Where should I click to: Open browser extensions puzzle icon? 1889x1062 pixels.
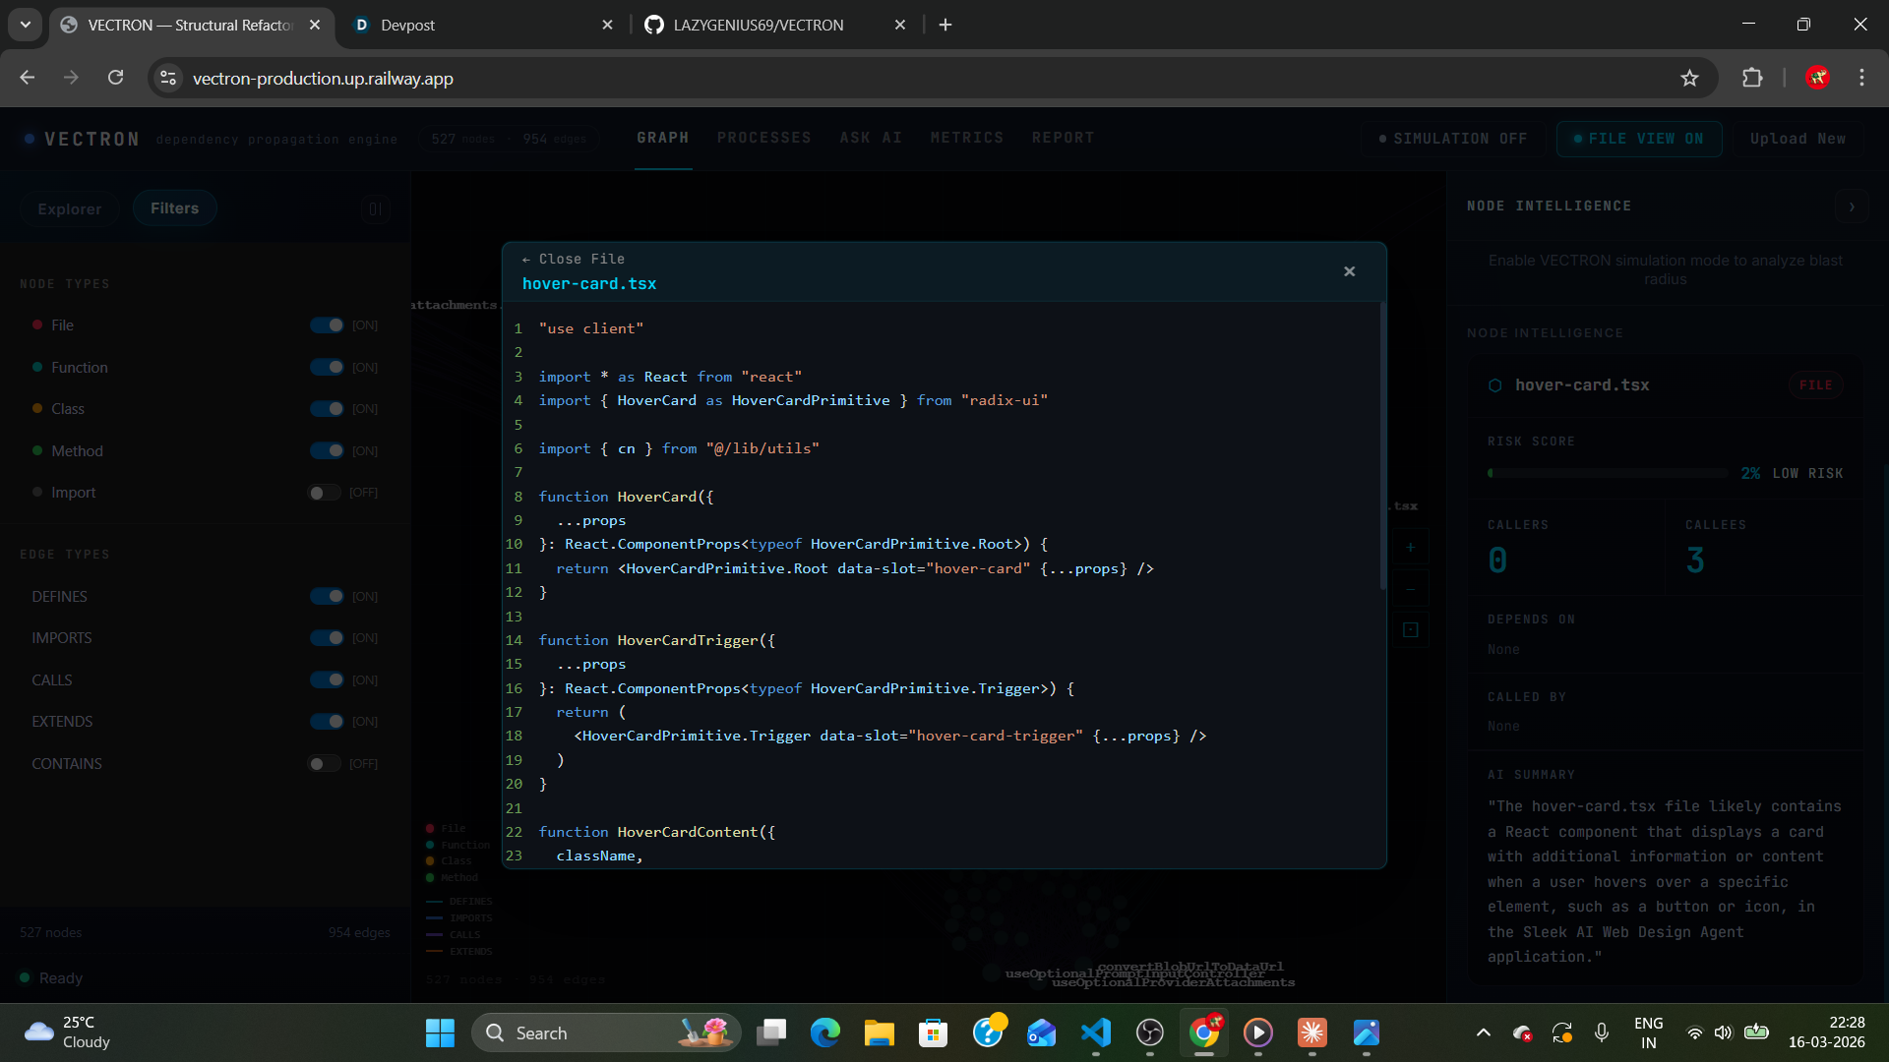(1752, 79)
